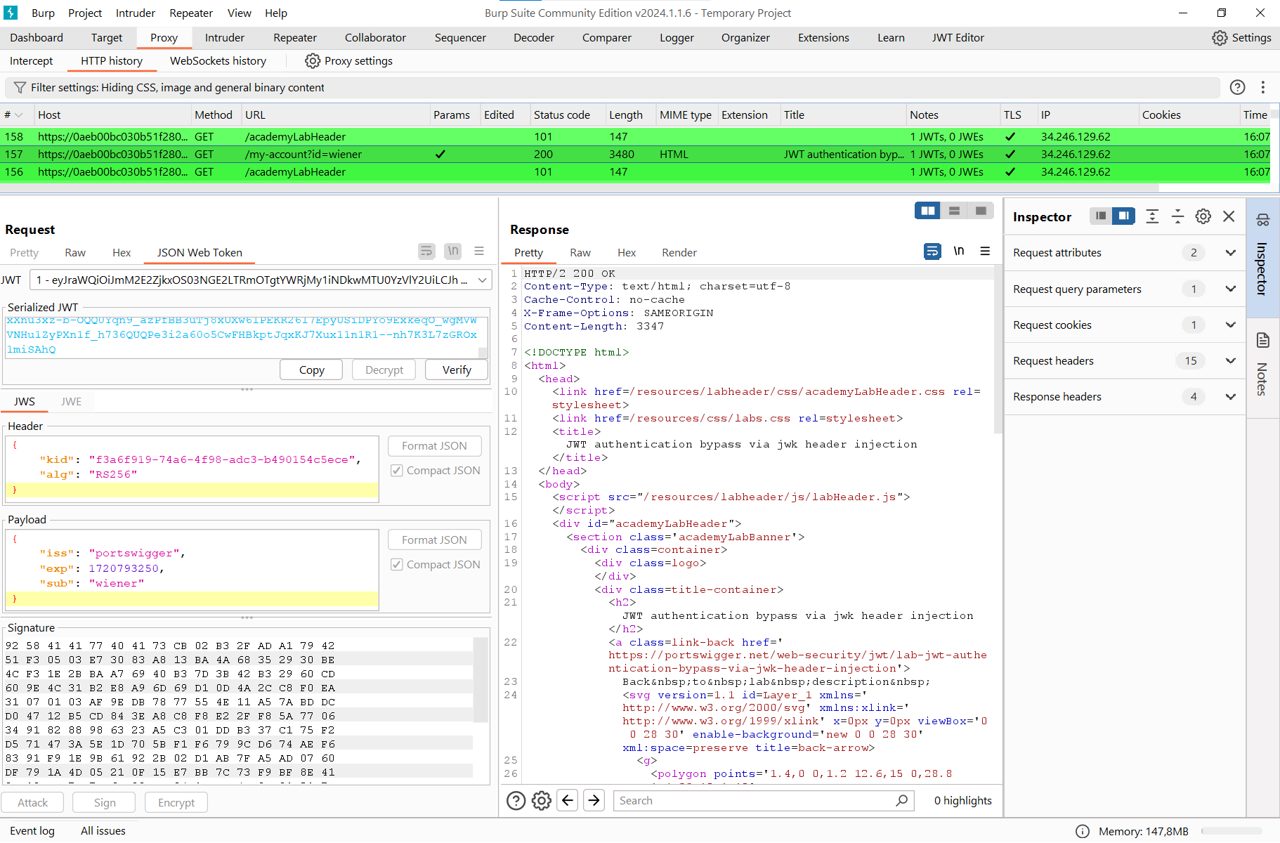Open response search help icon

(x=516, y=801)
